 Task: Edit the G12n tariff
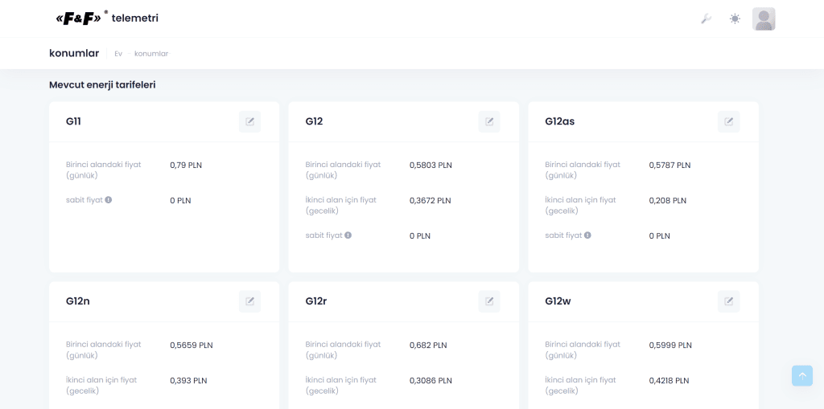coord(249,301)
